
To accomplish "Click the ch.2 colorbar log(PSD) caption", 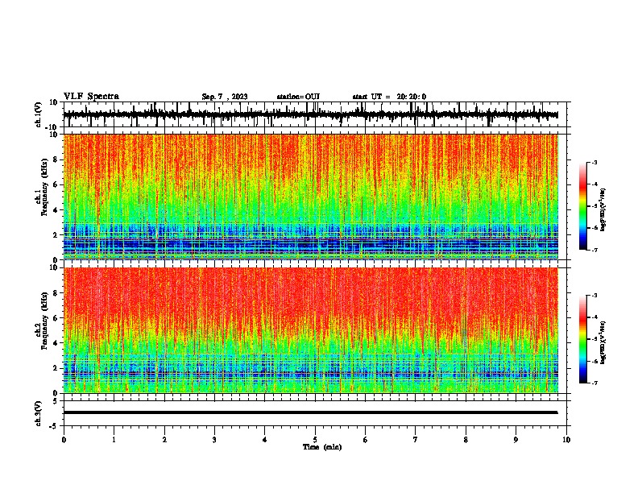I will click(x=603, y=342).
